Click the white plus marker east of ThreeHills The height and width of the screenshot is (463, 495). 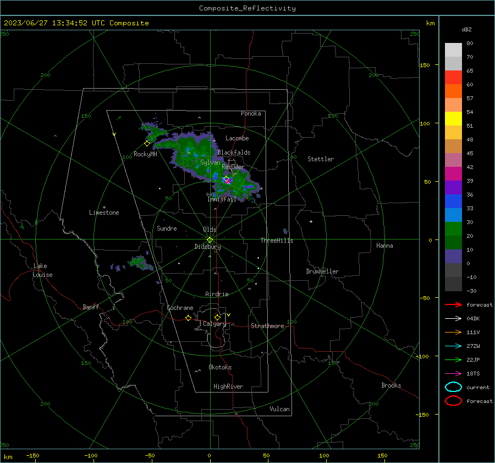[311, 221]
